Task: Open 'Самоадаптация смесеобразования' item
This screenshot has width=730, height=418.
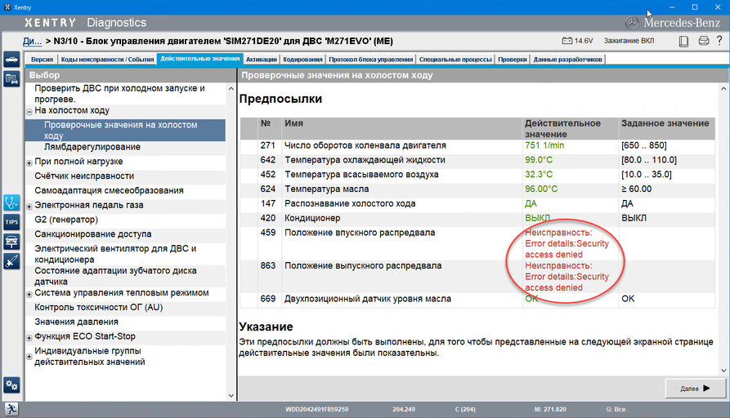Action: click(109, 191)
